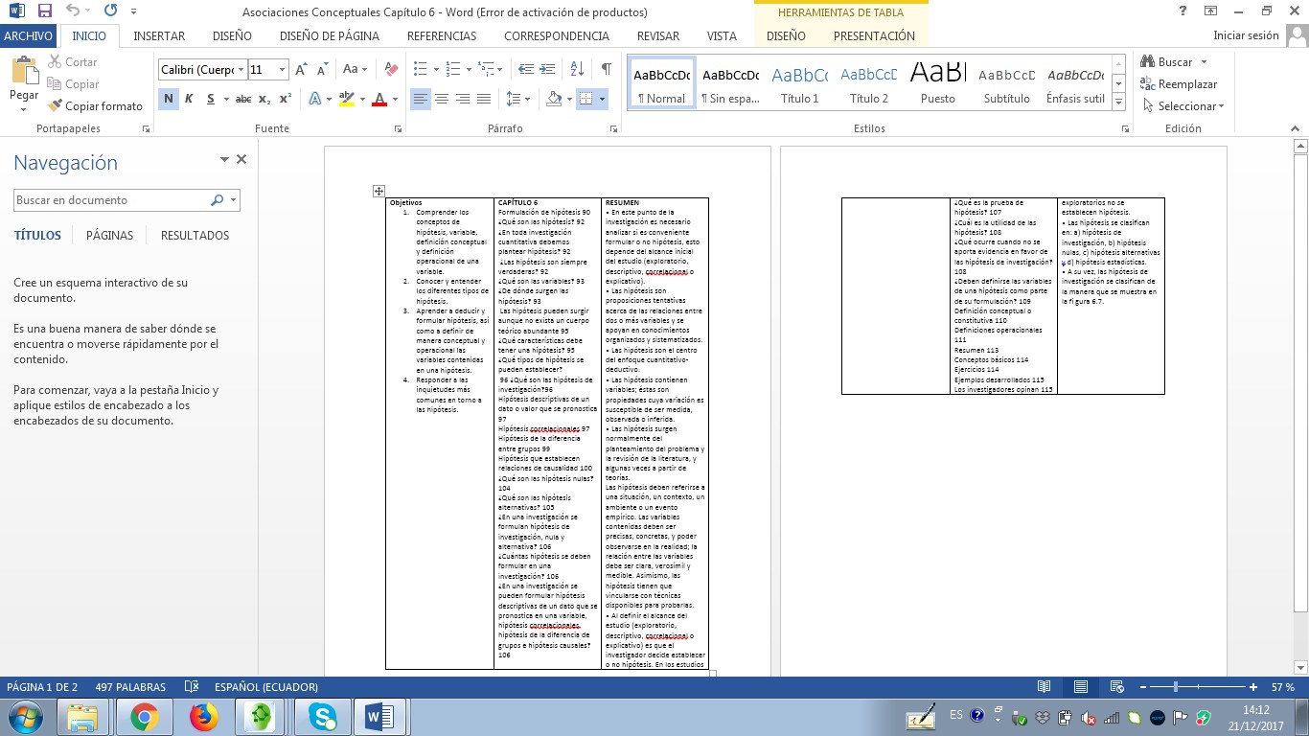Click the Save icon in quick access toolbar
Viewport: 1309px width, 736px height.
click(x=44, y=11)
